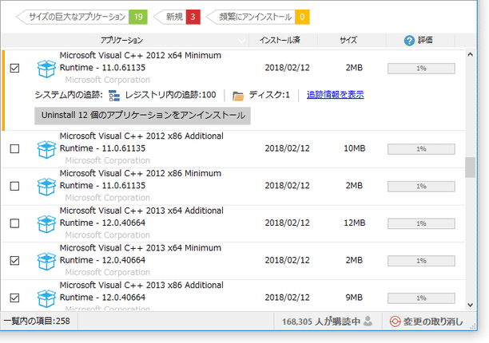
Task: Check the 2013 x64 Additional Runtime checkbox
Action: coord(14,223)
